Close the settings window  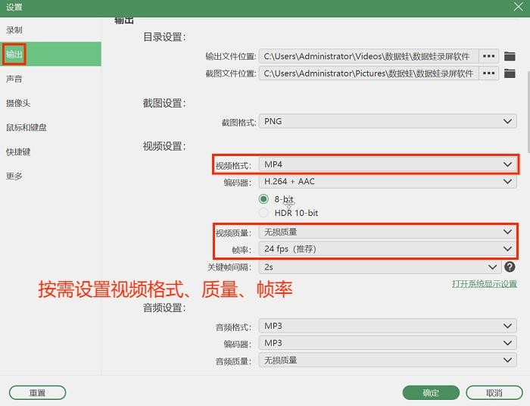tap(517, 8)
